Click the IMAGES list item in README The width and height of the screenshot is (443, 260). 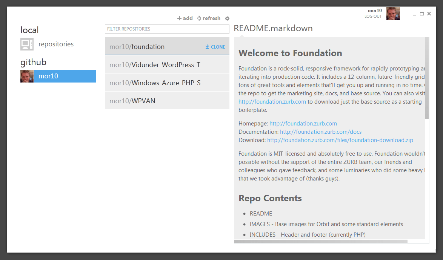(326, 224)
